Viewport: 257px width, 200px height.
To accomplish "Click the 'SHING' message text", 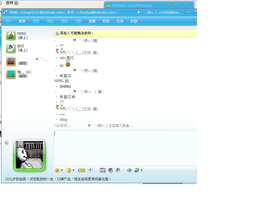I will click(x=65, y=87).
